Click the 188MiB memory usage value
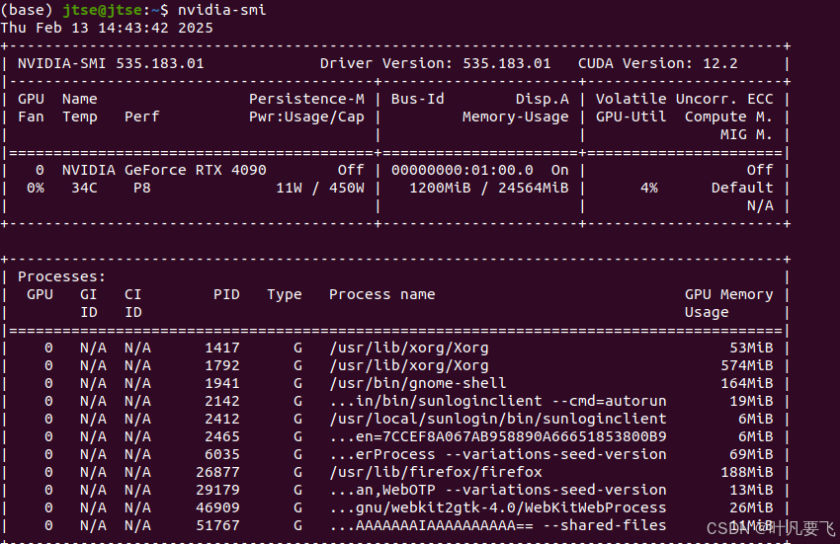Viewport: 840px width, 544px height. point(747,472)
